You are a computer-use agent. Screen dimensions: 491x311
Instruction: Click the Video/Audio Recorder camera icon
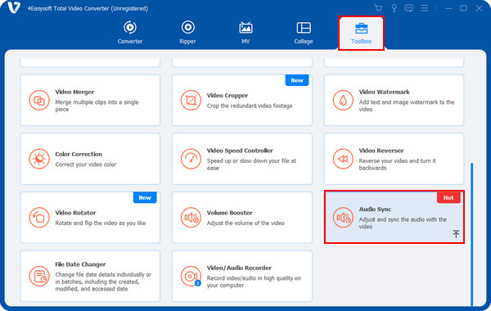(x=191, y=277)
